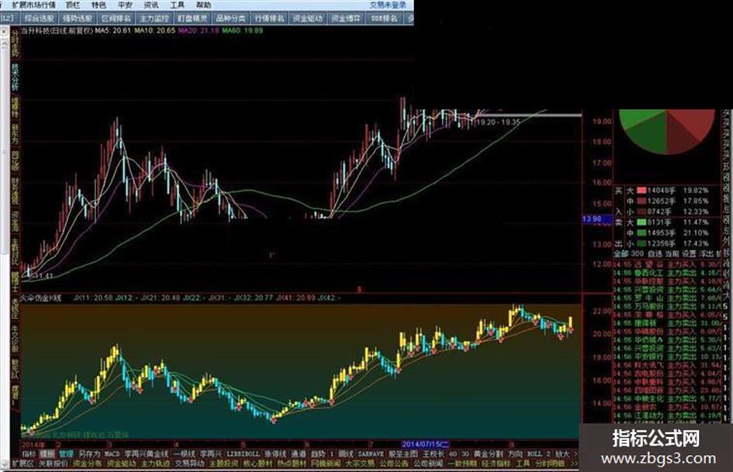Open the 扩展市场行情 menu
This screenshot has width=733, height=472.
coord(33,5)
